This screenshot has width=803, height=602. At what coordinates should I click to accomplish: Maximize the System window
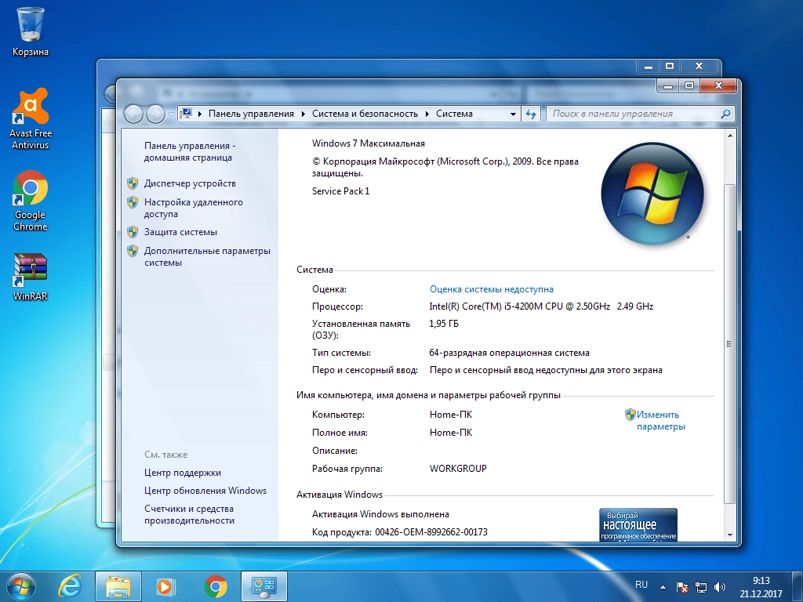point(689,85)
